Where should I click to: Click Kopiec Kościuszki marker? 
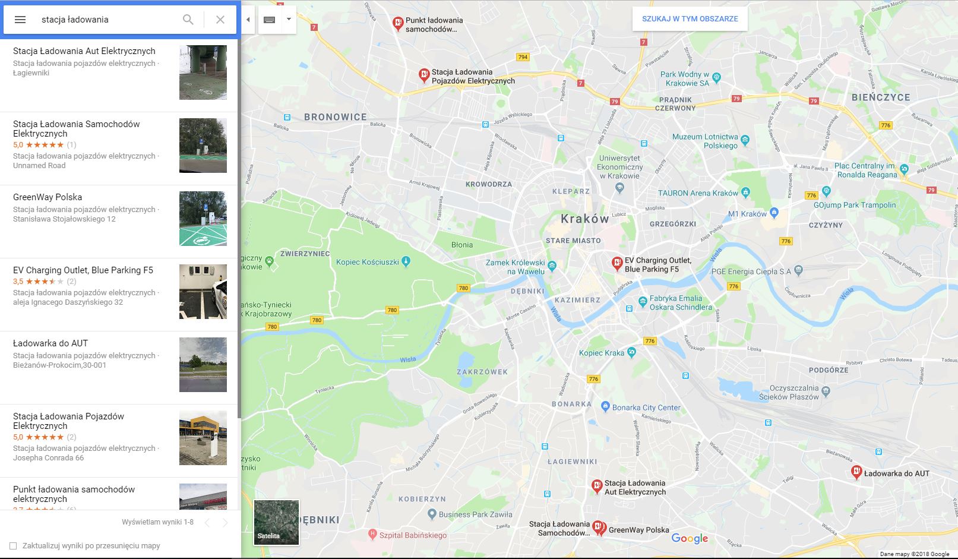point(406,260)
